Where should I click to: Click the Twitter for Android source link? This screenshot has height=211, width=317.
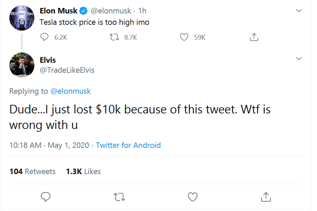pos(128,145)
